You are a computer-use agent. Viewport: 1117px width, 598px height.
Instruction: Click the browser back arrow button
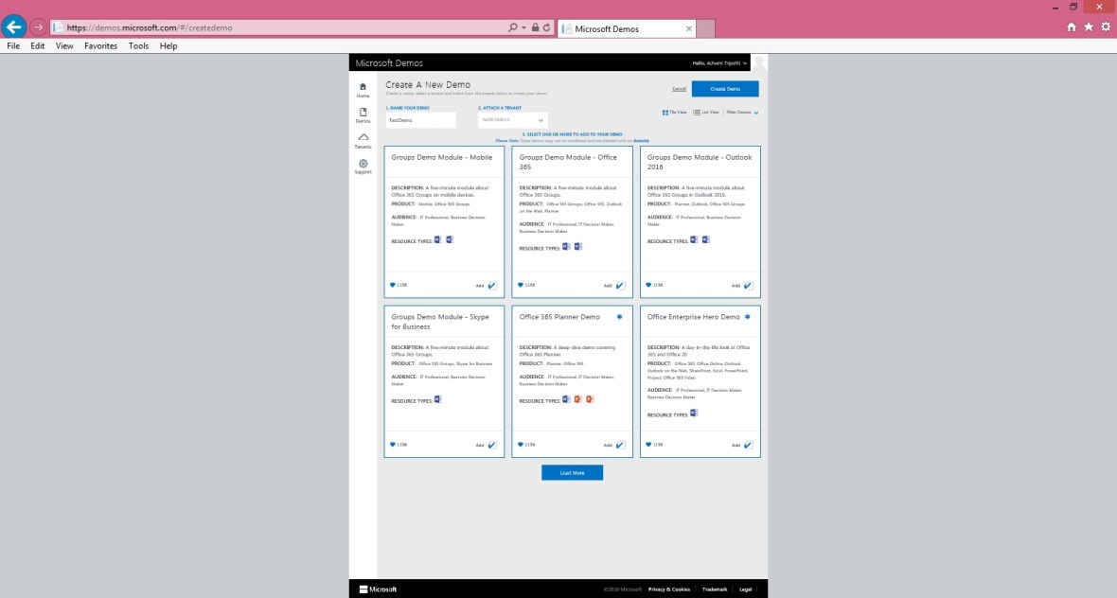(x=14, y=26)
